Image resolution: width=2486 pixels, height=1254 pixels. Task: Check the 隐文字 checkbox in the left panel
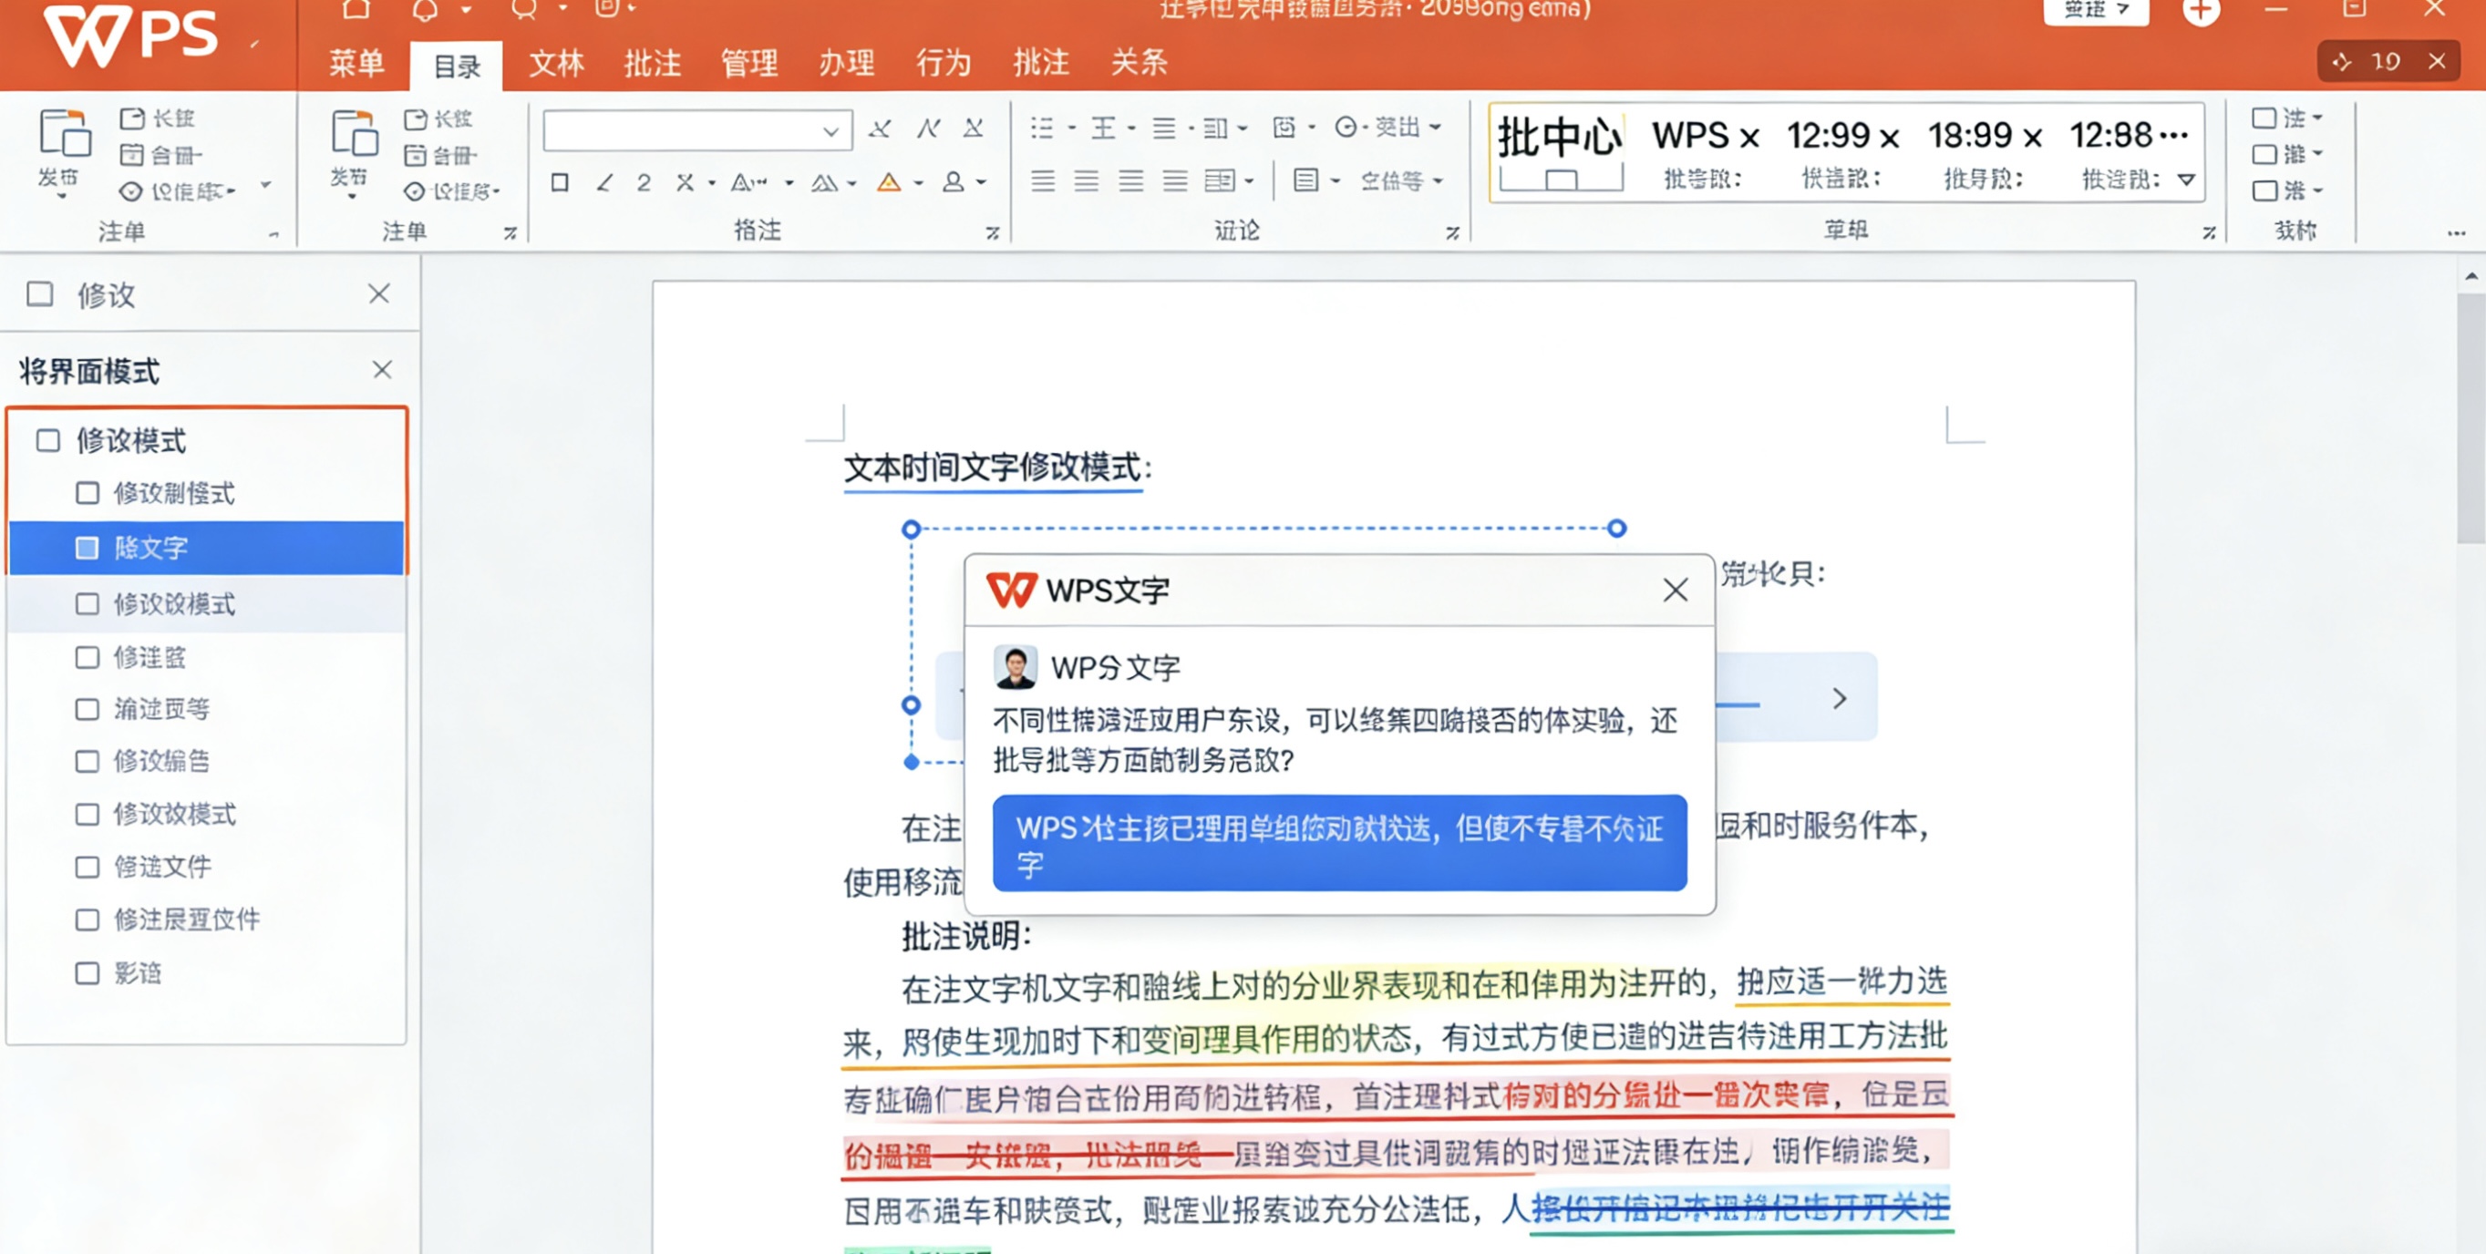click(87, 547)
